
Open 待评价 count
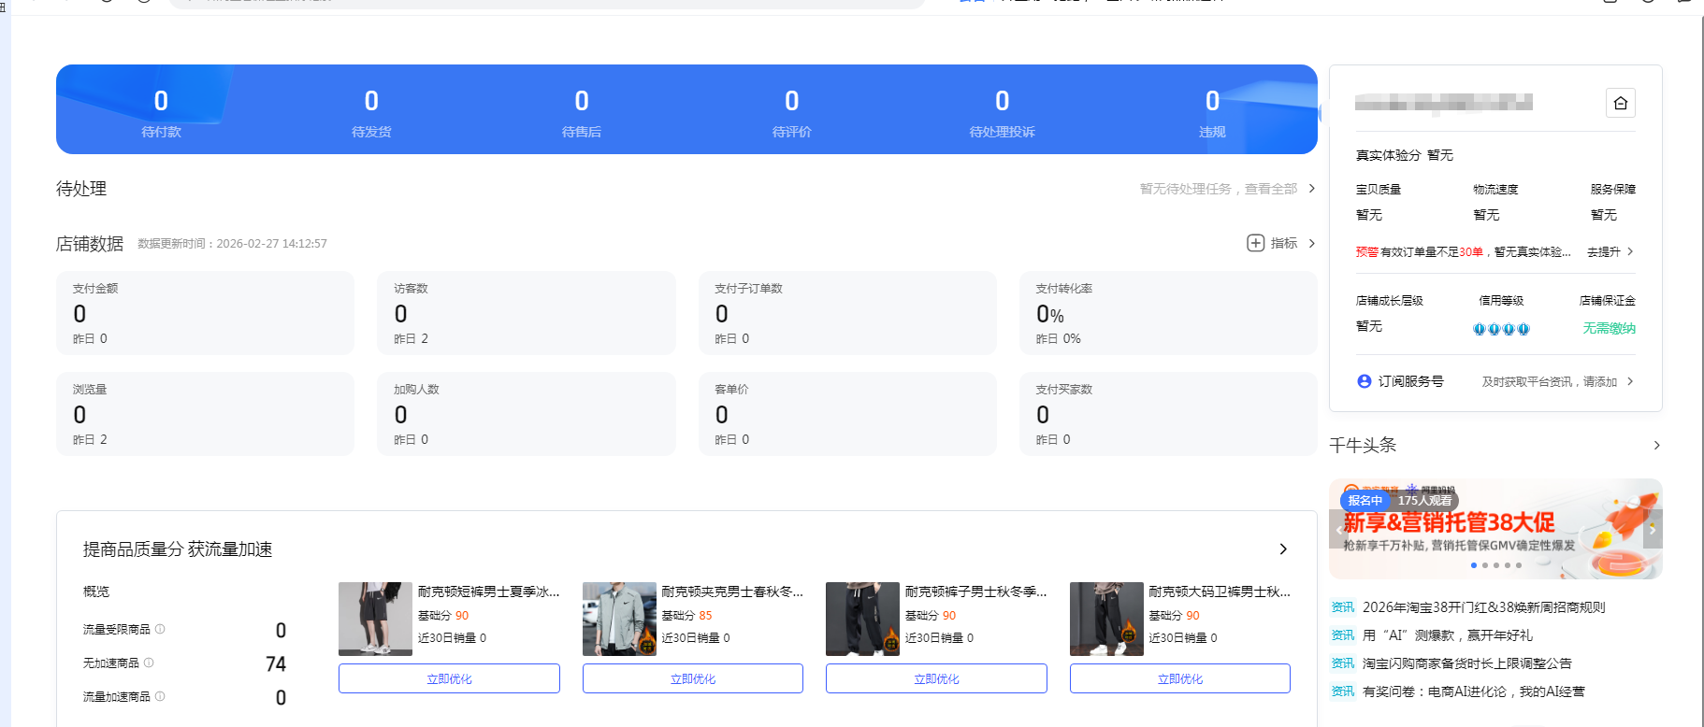click(x=792, y=112)
